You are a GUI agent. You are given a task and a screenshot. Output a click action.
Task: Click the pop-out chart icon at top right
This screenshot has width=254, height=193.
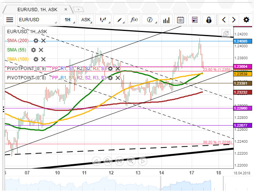(226, 34)
